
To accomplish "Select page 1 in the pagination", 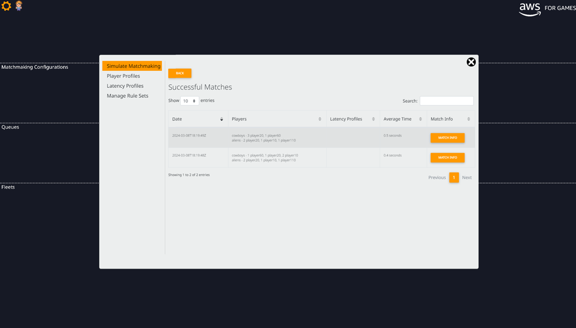I will coord(453,177).
